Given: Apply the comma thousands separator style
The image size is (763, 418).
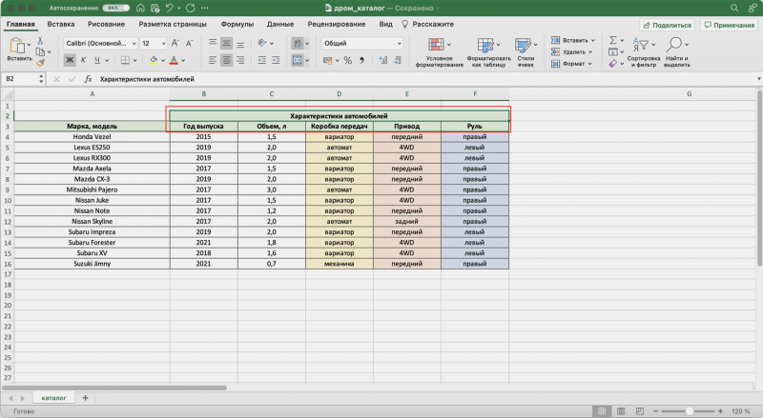Looking at the screenshot, I should 361,60.
